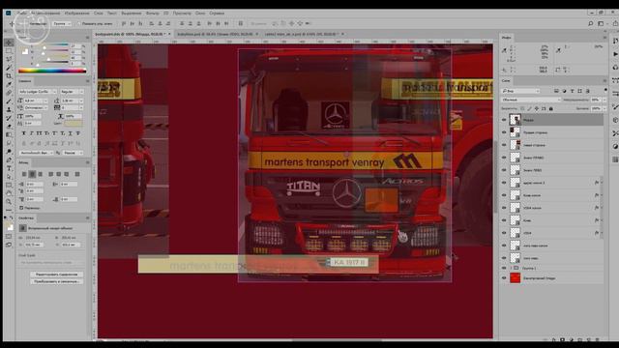Image resolution: width=619 pixels, height=348 pixels.
Task: Click the delete layer trash icon
Action: coord(598,339)
